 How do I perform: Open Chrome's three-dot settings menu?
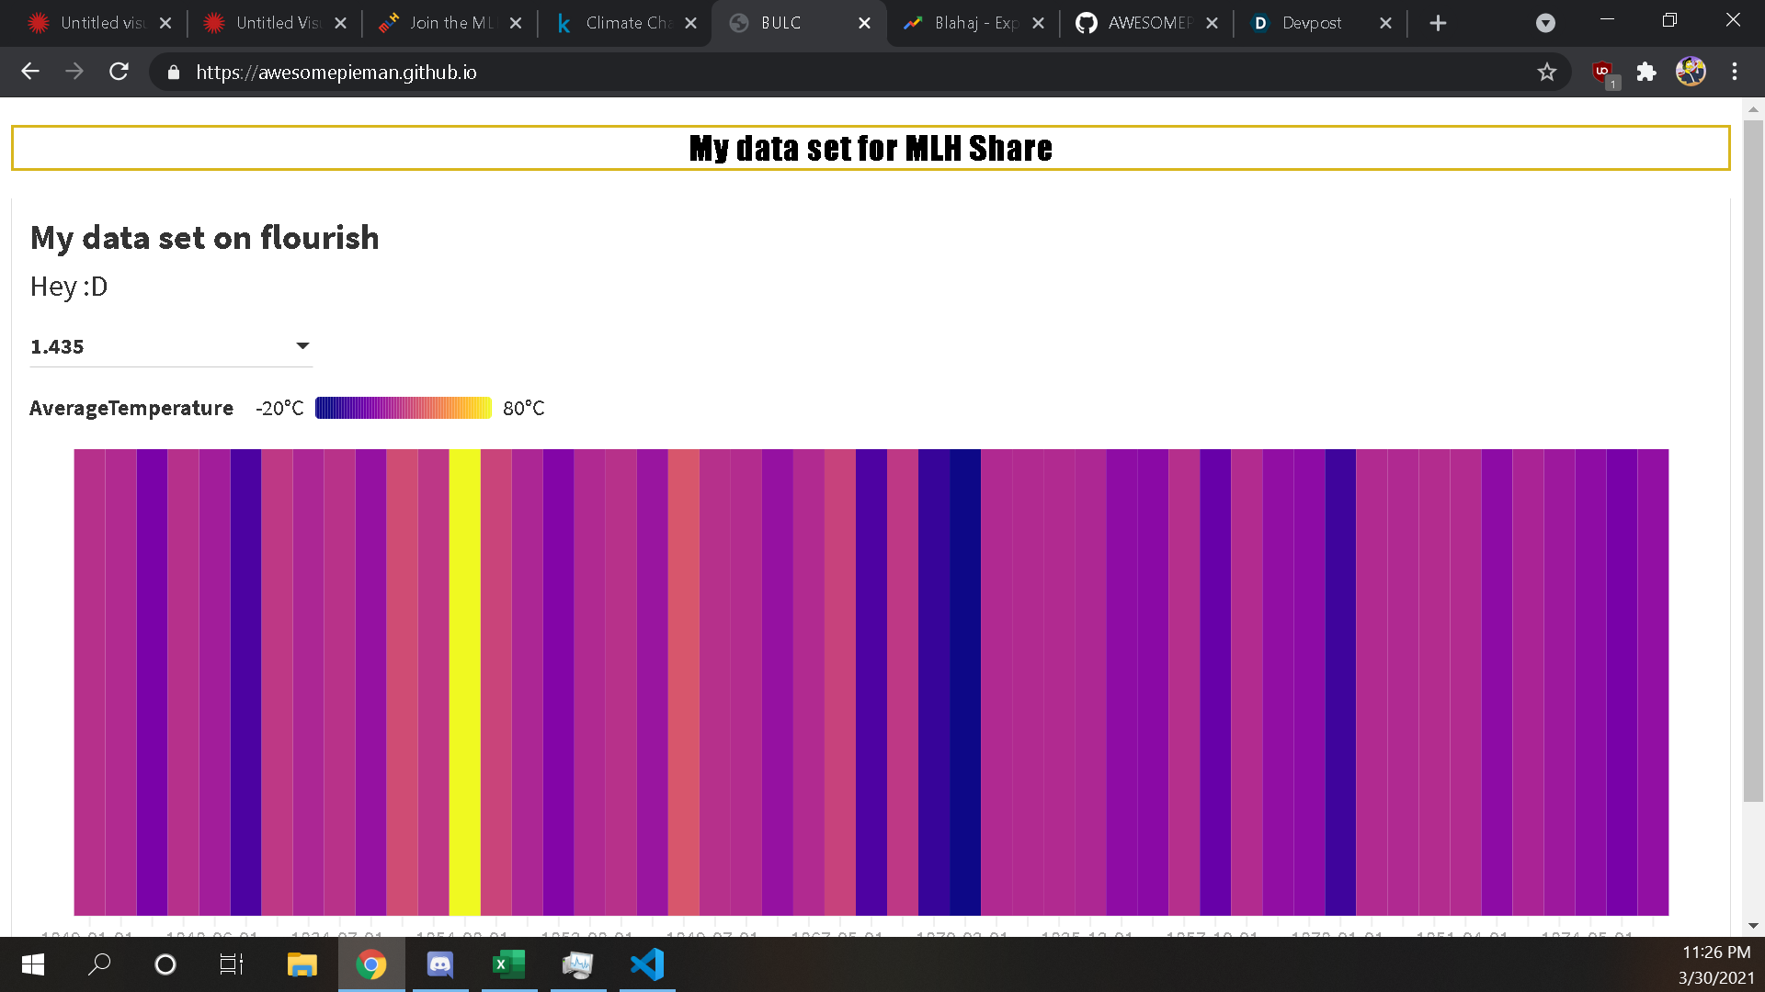pyautogui.click(x=1736, y=71)
